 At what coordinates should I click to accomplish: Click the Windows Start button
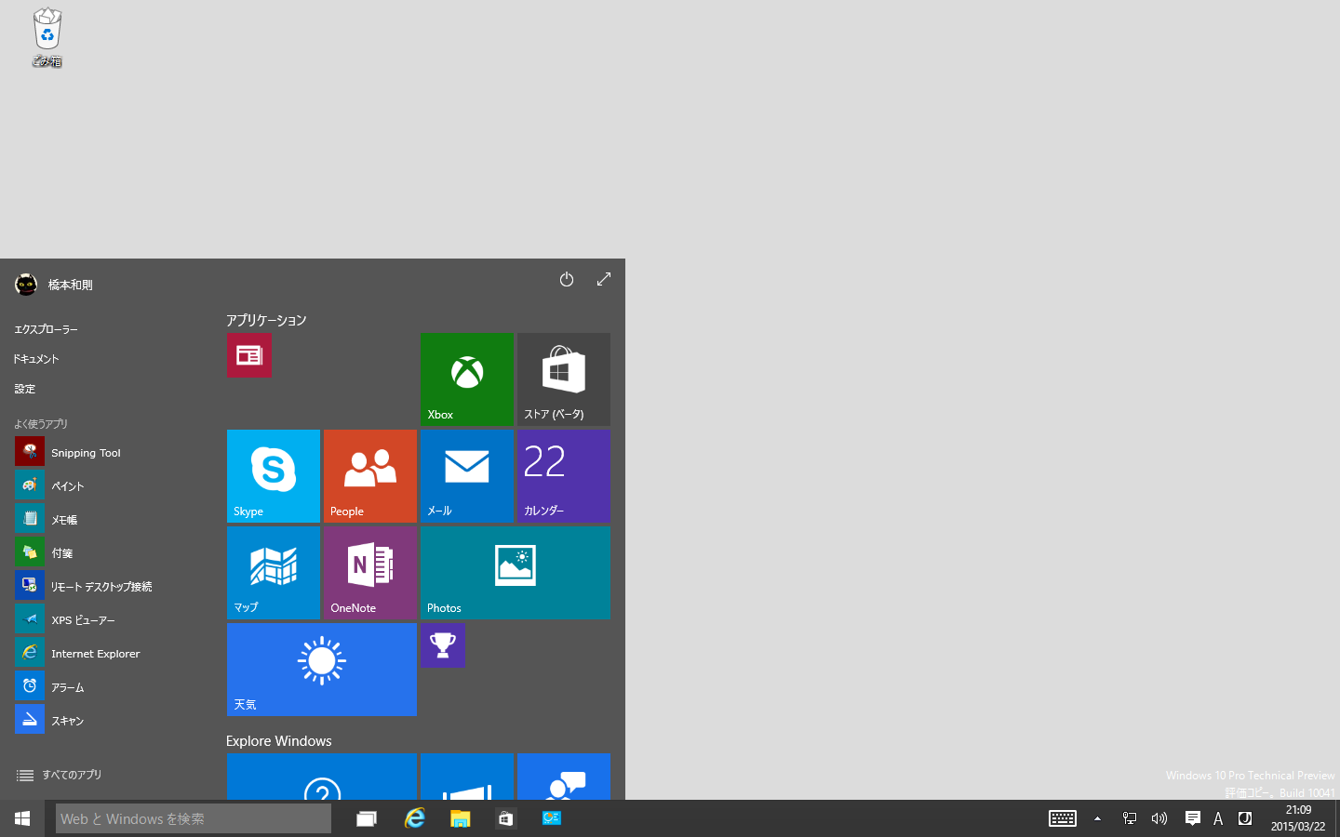pyautogui.click(x=22, y=818)
